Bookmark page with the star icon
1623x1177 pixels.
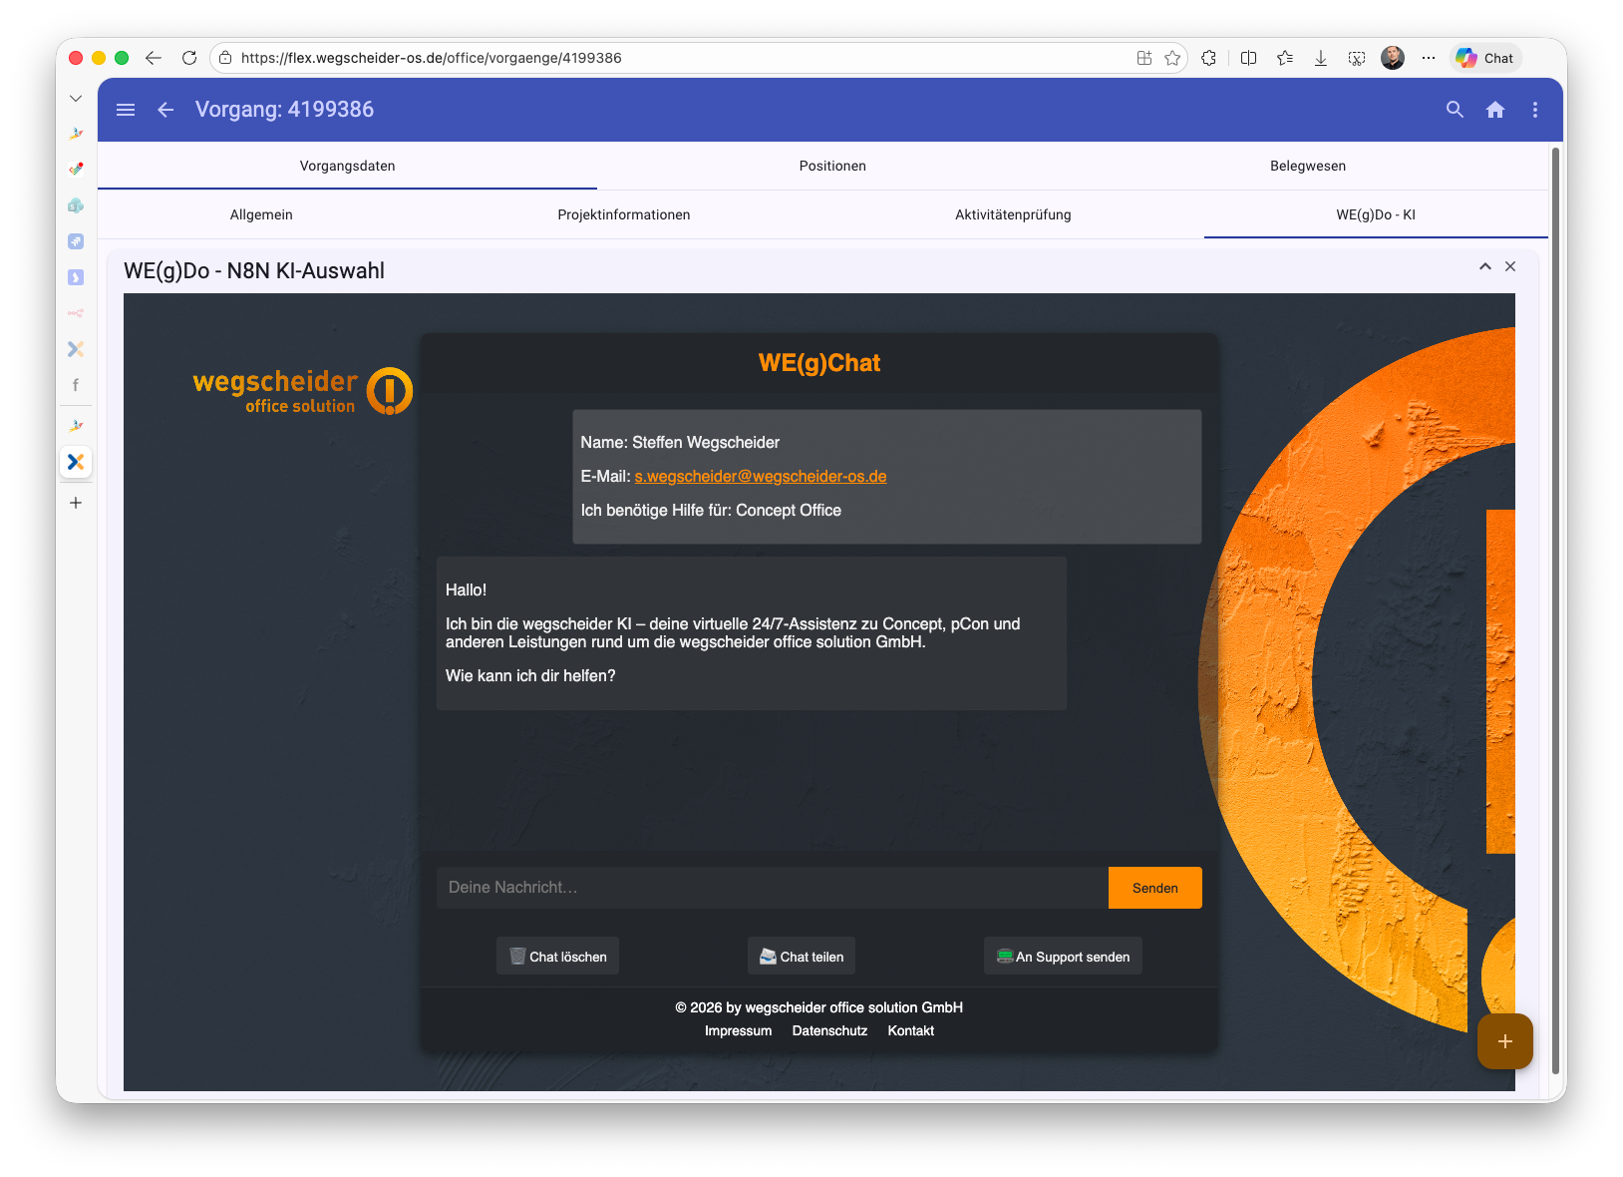(x=1172, y=58)
